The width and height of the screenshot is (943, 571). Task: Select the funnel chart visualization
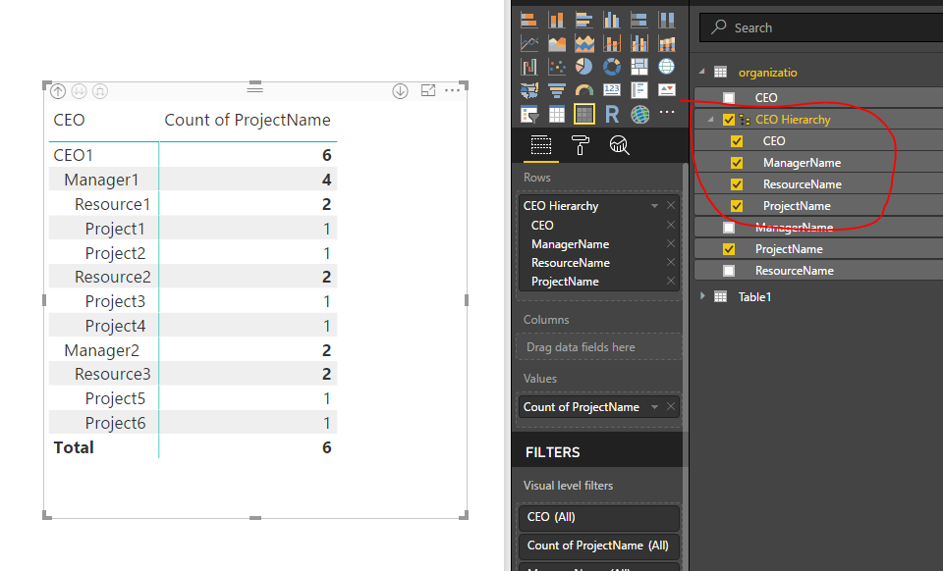(556, 90)
